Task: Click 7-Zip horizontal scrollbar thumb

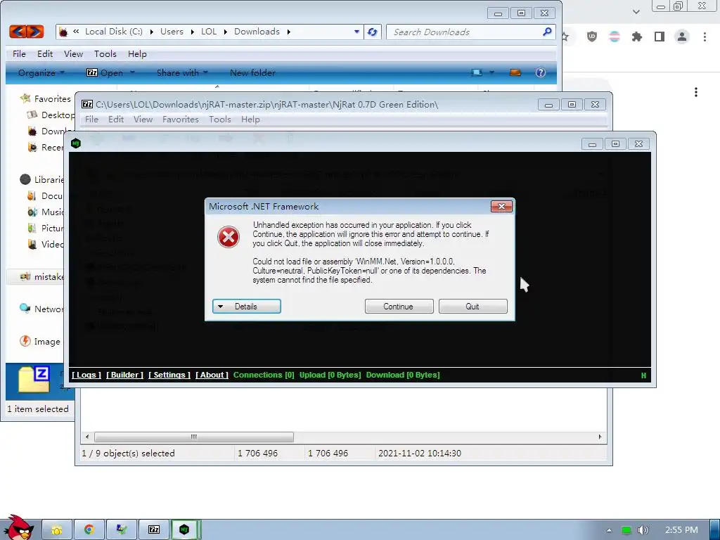Action: point(194,437)
